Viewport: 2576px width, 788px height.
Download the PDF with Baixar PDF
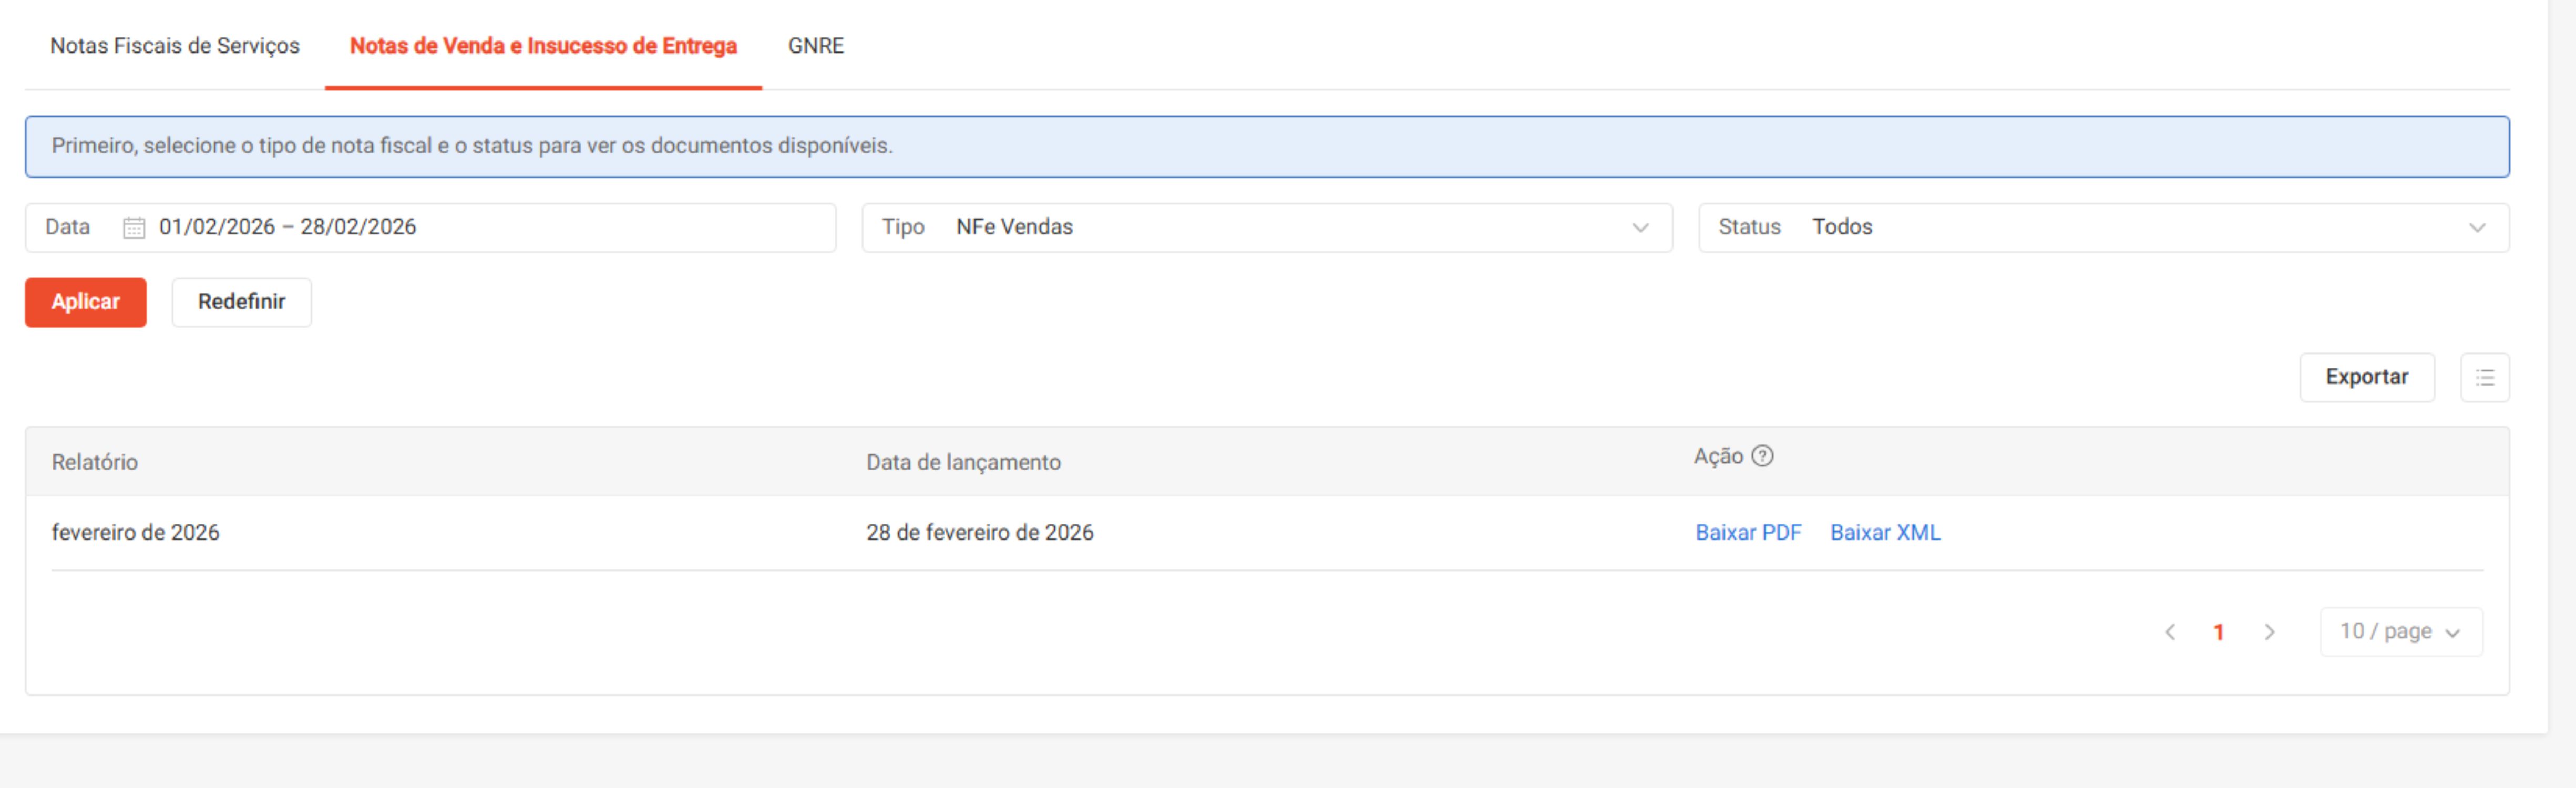coord(1748,532)
